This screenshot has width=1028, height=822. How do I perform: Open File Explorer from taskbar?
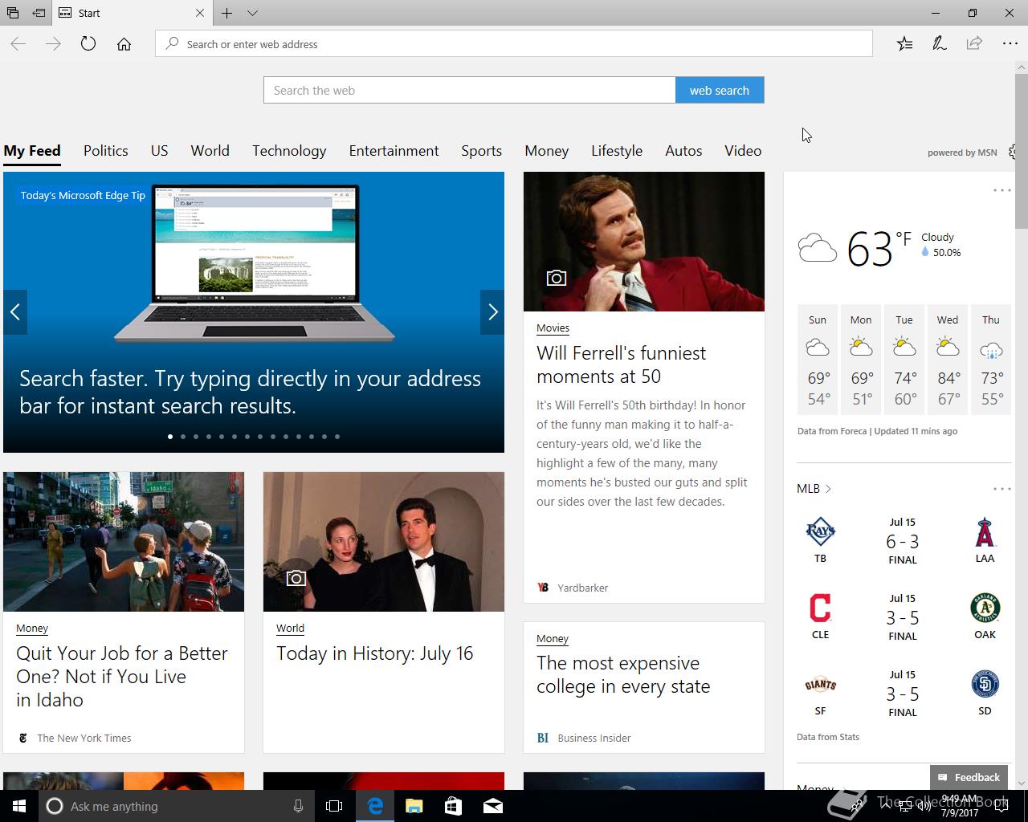pos(414,806)
